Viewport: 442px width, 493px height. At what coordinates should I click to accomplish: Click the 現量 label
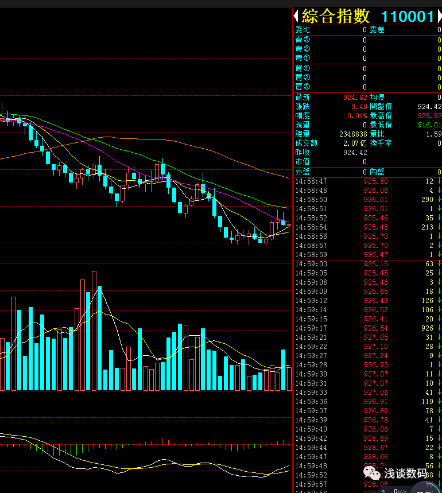click(x=303, y=125)
